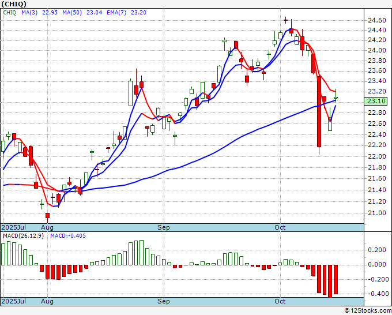Click the 21.80 price axis label
392x315 pixels.
tap(377, 167)
